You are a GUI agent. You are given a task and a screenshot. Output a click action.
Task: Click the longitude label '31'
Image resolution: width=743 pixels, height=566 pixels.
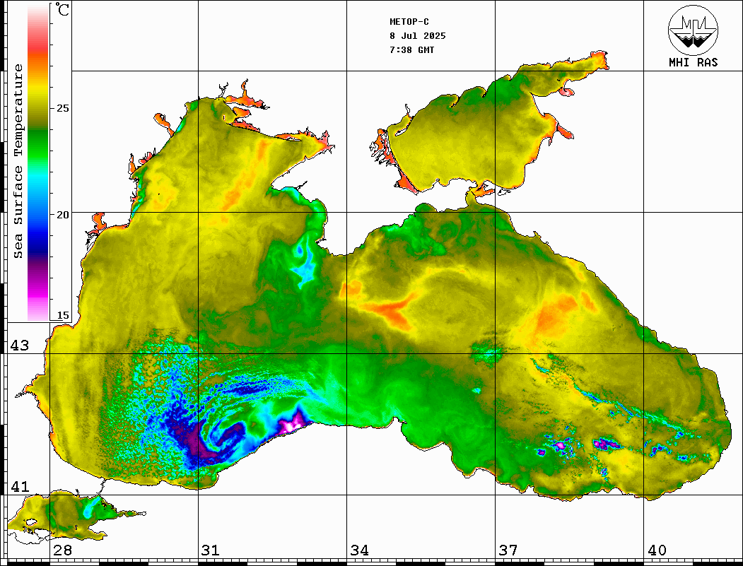(211, 550)
